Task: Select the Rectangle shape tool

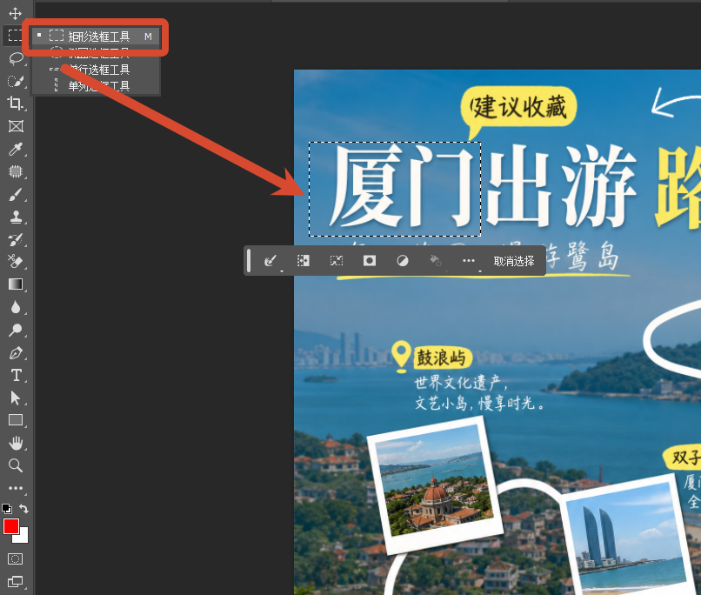Action: pos(16,420)
